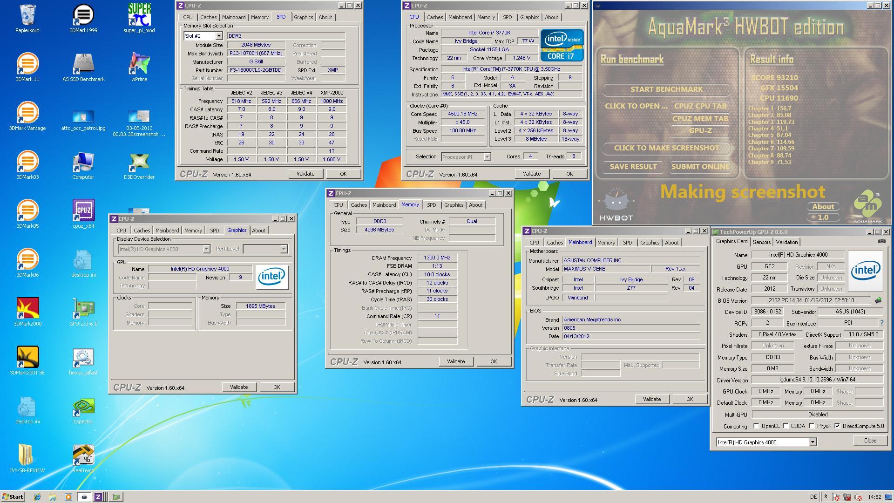The width and height of the screenshot is (894, 503).
Task: Launch the RealTemp desktop icon
Action: pos(83,458)
